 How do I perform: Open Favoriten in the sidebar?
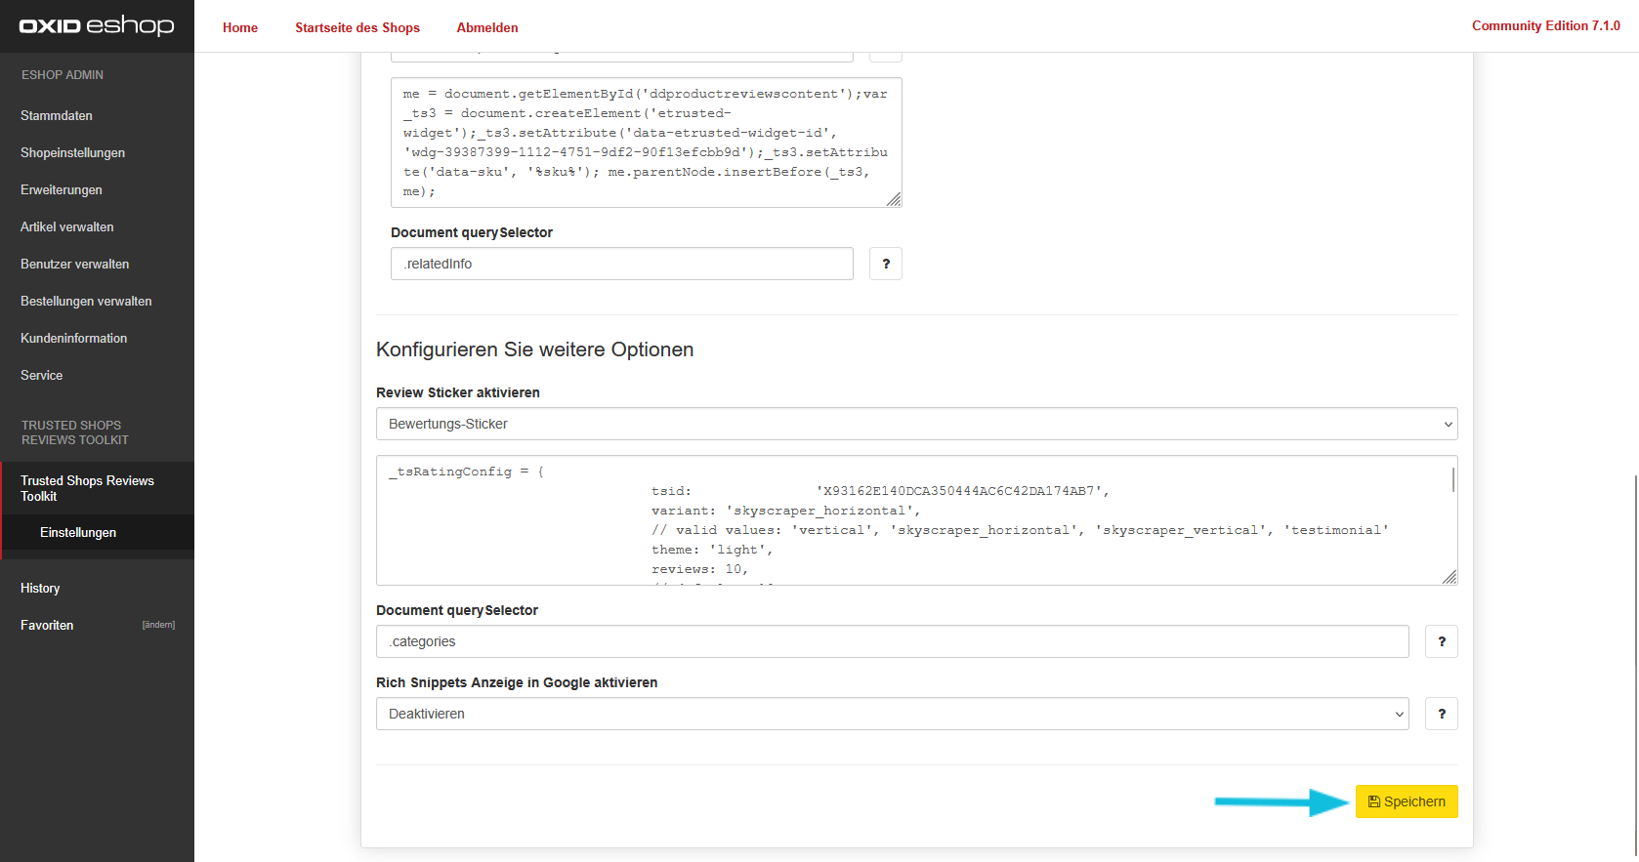pyautogui.click(x=47, y=625)
